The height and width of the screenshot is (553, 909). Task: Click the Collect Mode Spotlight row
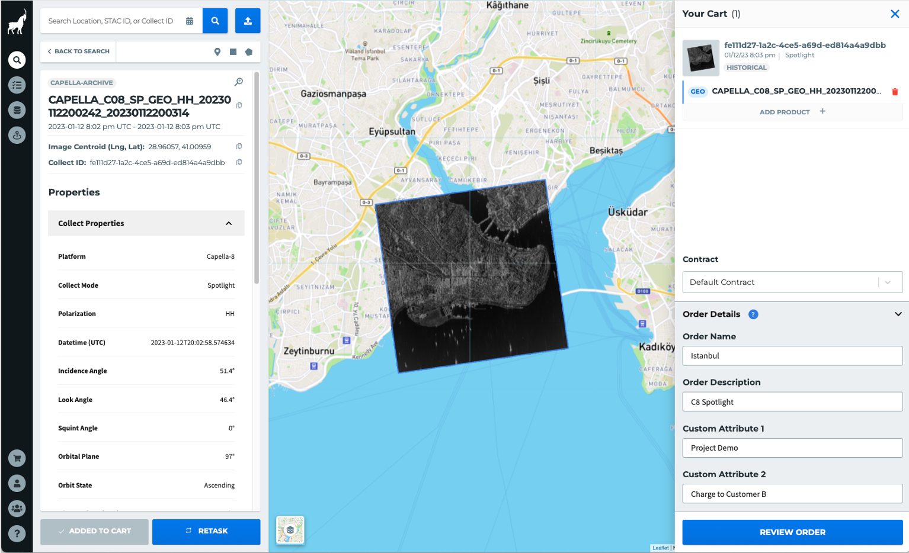coord(146,285)
